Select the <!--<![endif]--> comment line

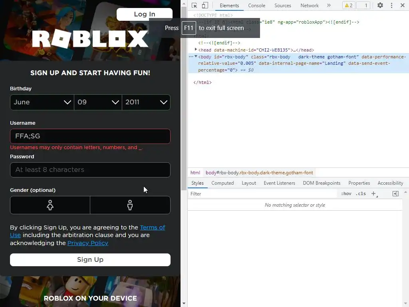219,43
